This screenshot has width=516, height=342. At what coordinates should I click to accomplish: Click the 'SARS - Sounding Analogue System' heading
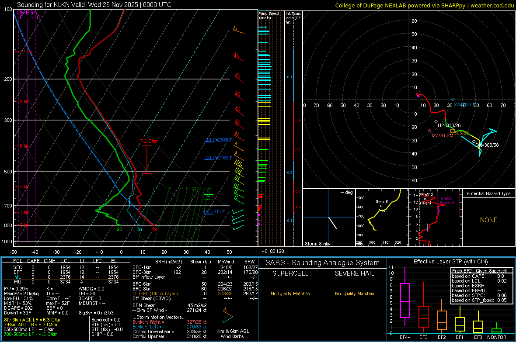pyautogui.click(x=323, y=263)
